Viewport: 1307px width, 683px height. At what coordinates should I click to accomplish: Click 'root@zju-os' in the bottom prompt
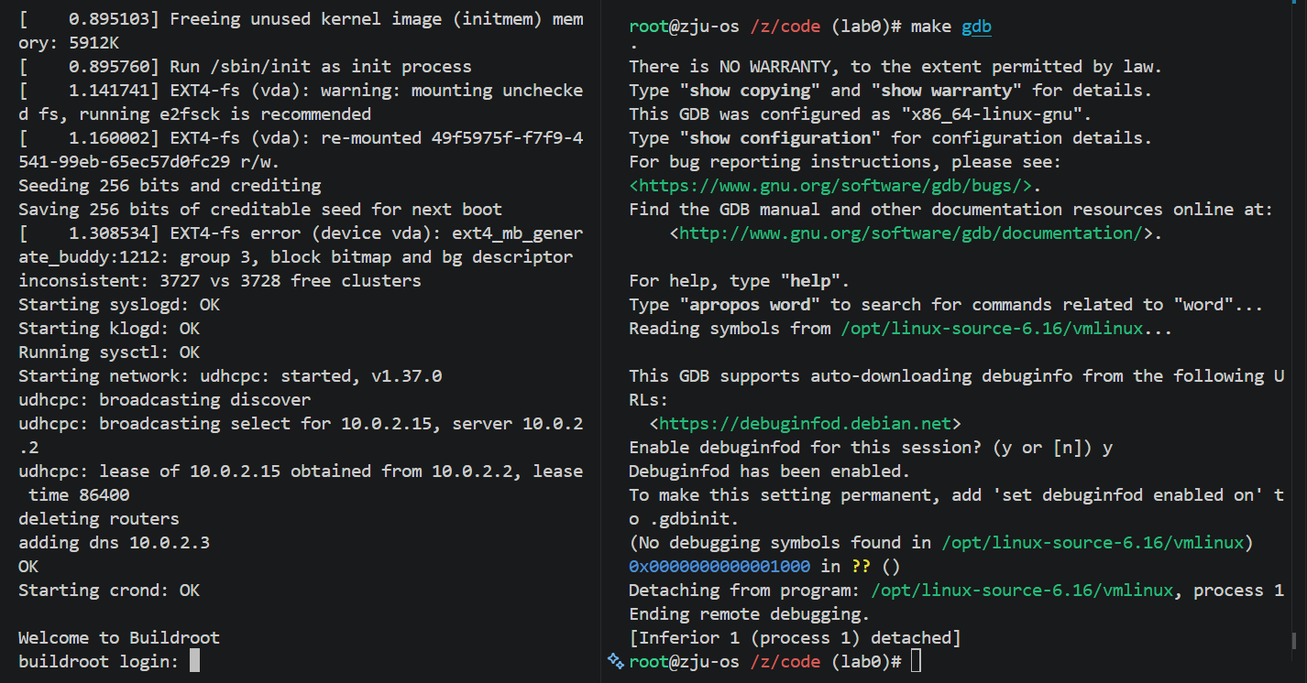click(684, 662)
